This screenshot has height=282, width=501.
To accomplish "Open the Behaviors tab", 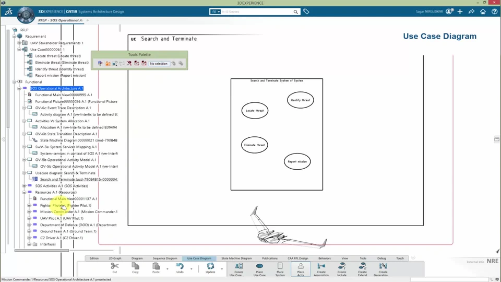I will (x=324, y=258).
